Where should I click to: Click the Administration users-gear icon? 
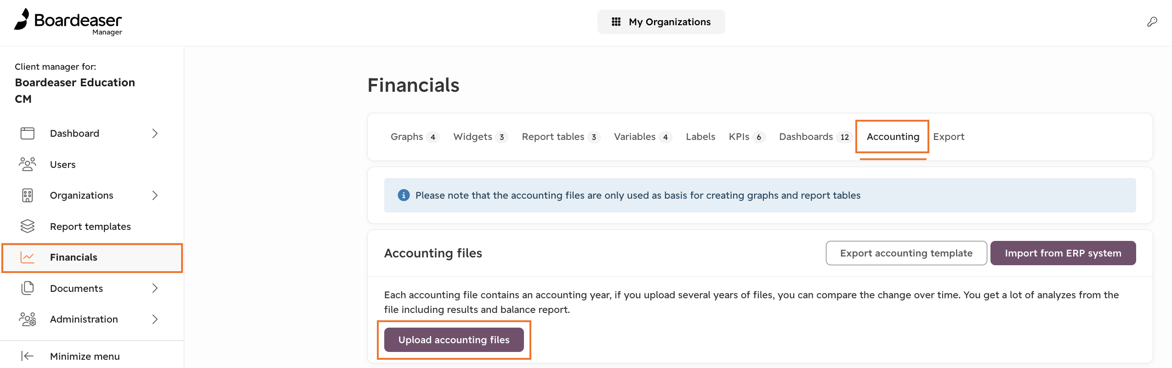point(28,319)
